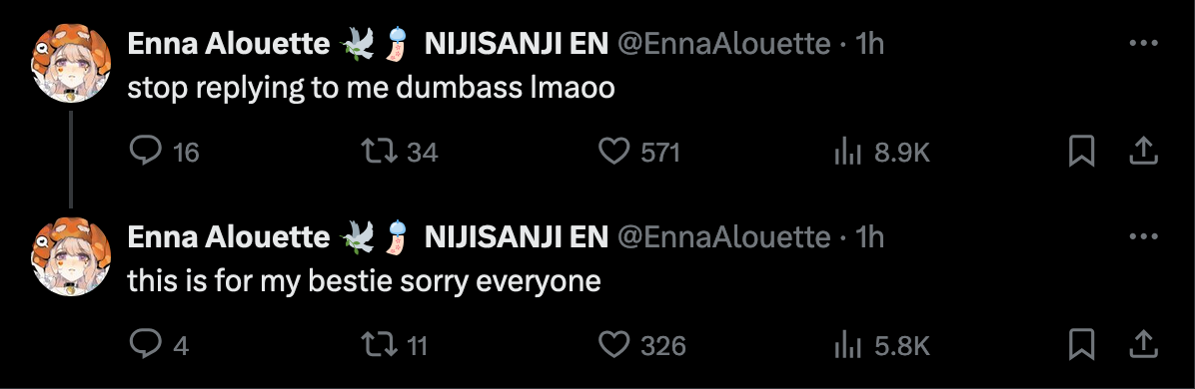View analytics showing 5.8K views

(x=847, y=345)
